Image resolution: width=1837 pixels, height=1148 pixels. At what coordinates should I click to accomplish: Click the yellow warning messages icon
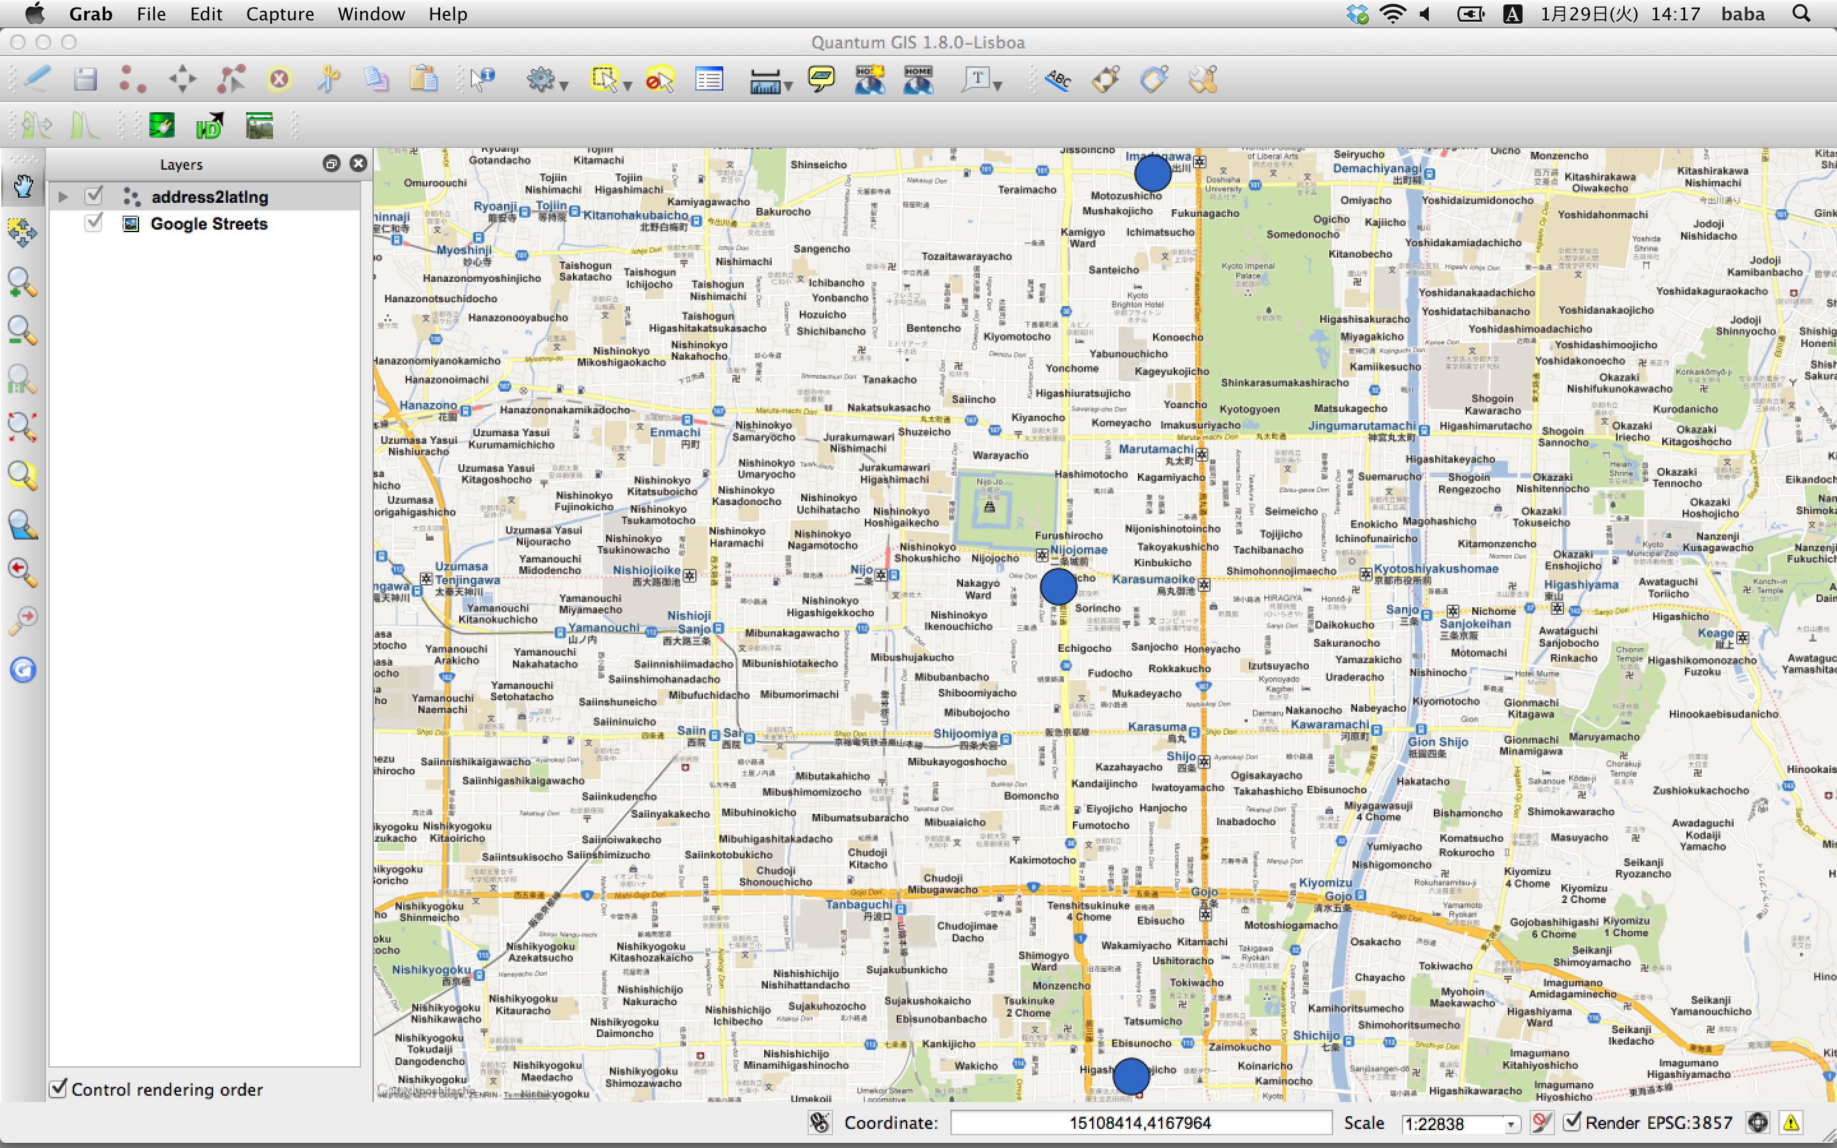[1790, 1122]
